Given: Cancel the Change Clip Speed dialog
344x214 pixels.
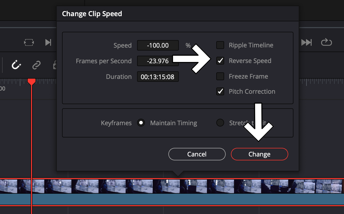Looking at the screenshot, I should (x=197, y=154).
